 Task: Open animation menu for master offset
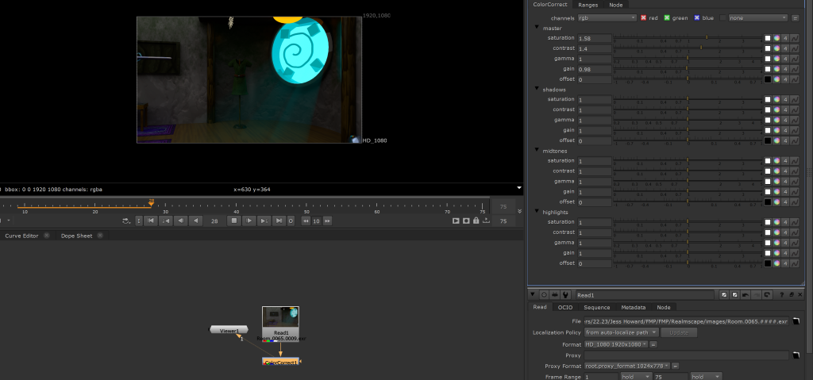click(x=794, y=79)
